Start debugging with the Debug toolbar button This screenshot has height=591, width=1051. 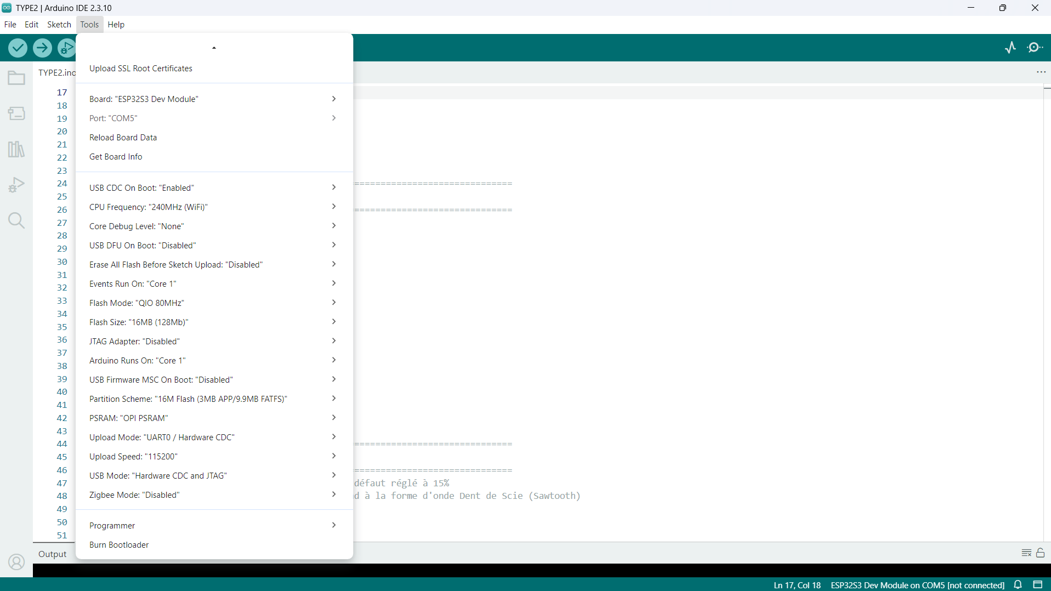tap(66, 48)
